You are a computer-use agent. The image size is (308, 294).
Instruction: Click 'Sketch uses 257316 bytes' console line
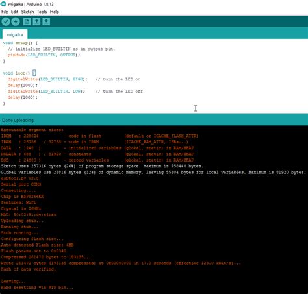[x=102, y=166]
